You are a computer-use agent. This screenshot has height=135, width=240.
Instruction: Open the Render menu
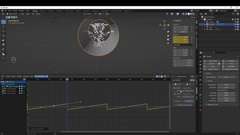(x=15, y=11)
